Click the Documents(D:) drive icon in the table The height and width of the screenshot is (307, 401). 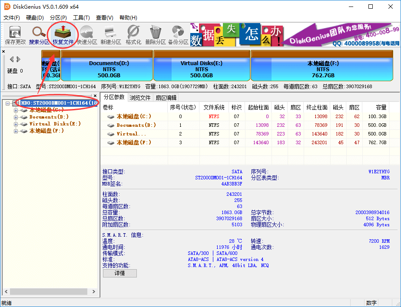[x=110, y=125]
